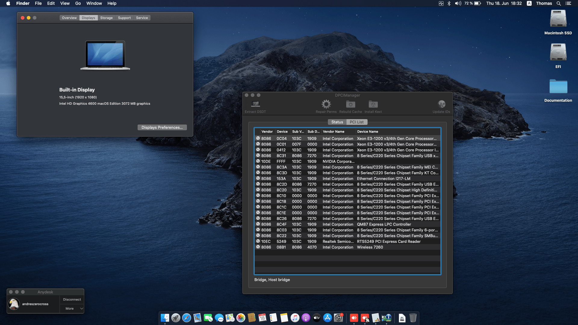
Task: Click Update IDs in DPCIManager
Action: 441,107
